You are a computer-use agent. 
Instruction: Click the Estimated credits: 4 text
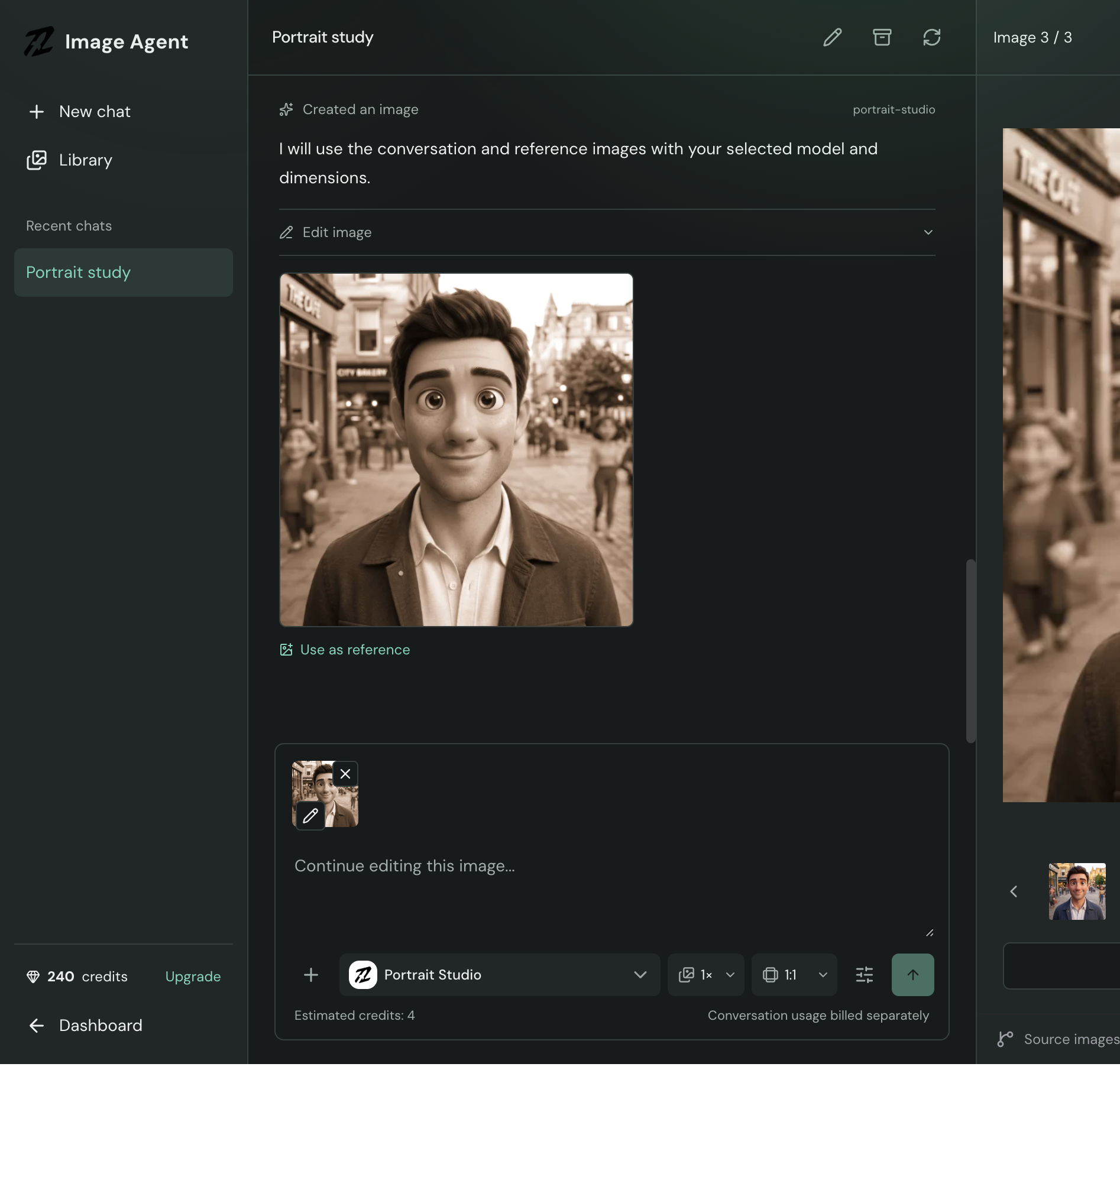354,1015
